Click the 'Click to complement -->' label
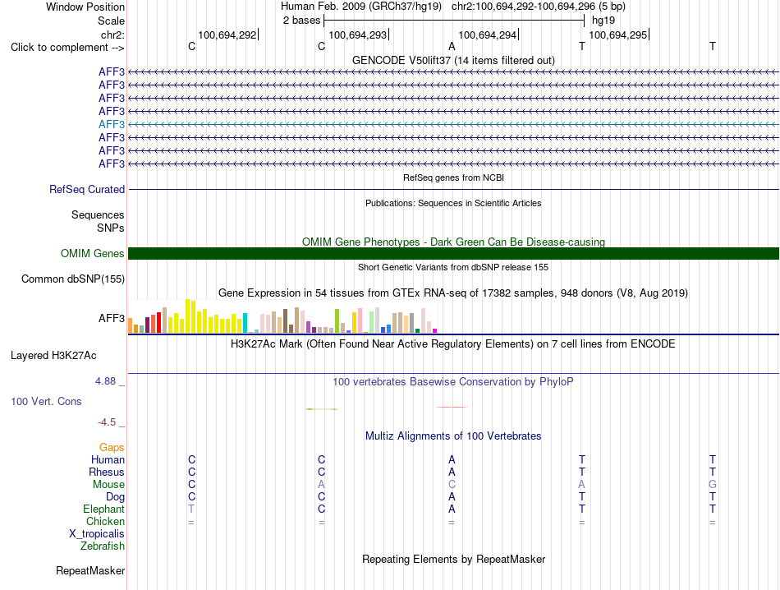 click(67, 48)
